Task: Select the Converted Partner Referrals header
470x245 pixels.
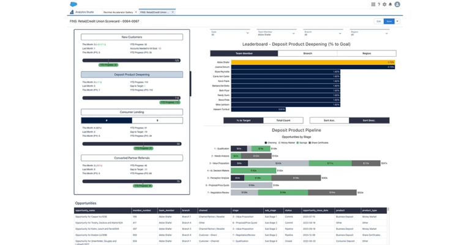Action: click(x=132, y=158)
